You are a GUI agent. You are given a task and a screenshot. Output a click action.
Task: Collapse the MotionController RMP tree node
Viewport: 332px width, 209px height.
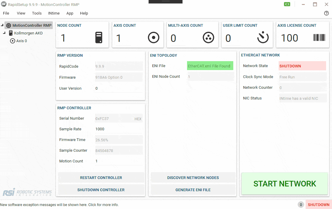pyautogui.click(x=2, y=25)
